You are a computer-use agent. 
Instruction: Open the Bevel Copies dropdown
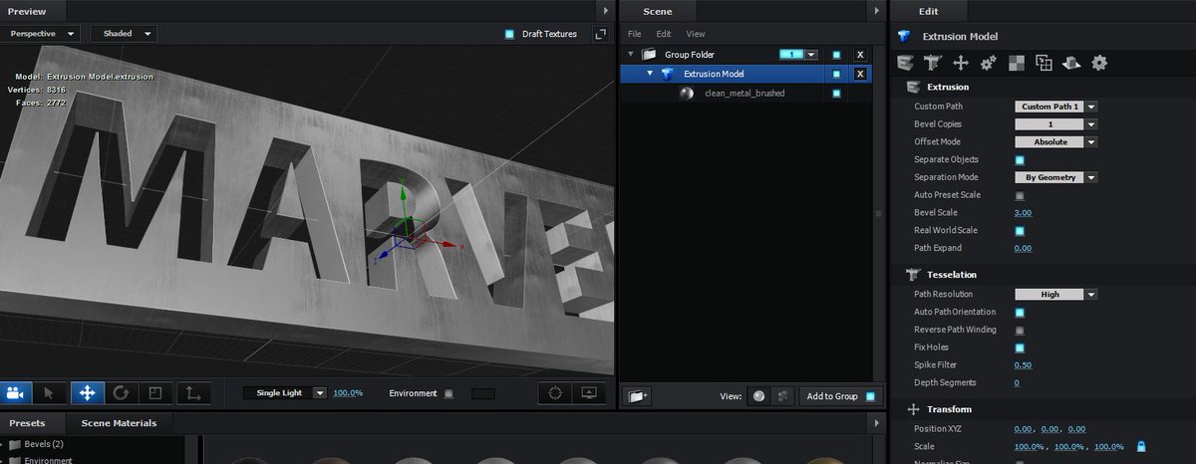click(x=1055, y=124)
